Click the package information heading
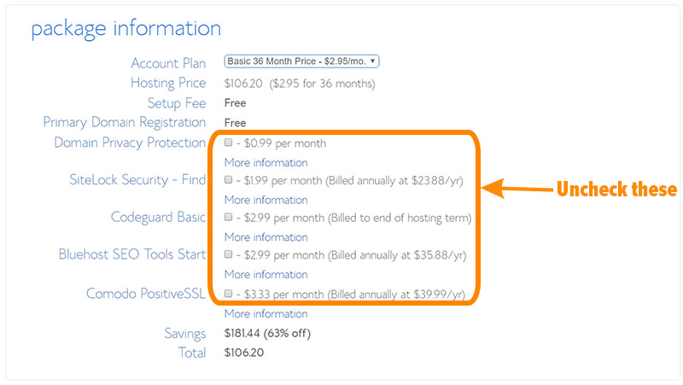This screenshot has width=683, height=385. tap(126, 29)
